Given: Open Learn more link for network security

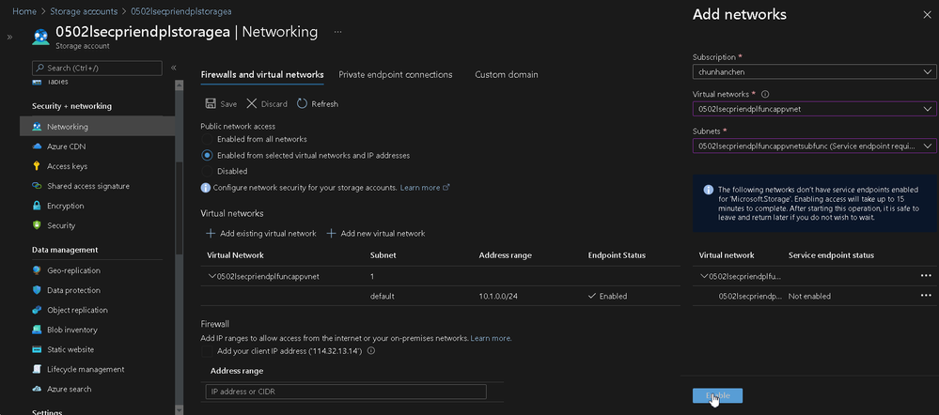Looking at the screenshot, I should point(425,187).
